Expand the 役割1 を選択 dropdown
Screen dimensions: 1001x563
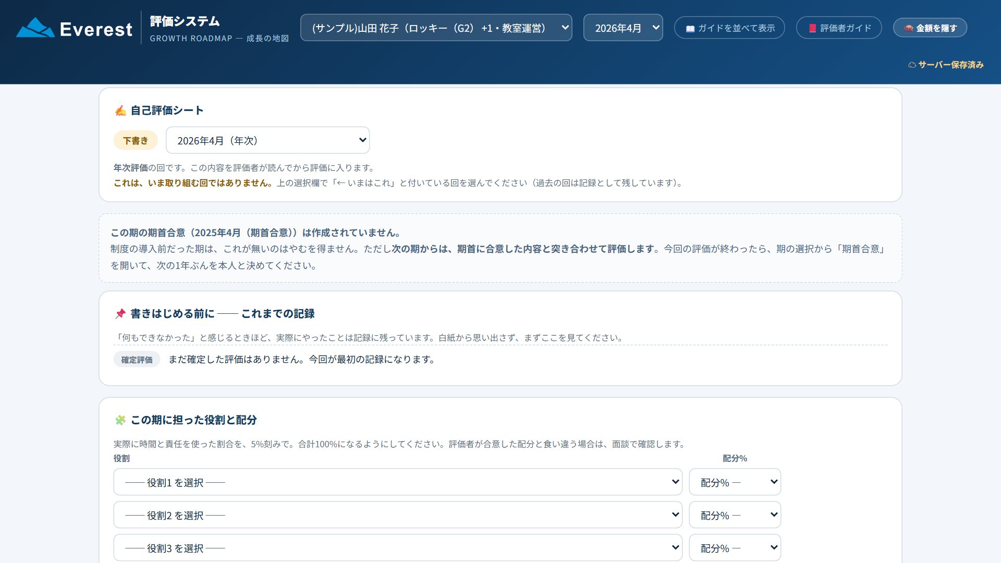[x=398, y=482]
